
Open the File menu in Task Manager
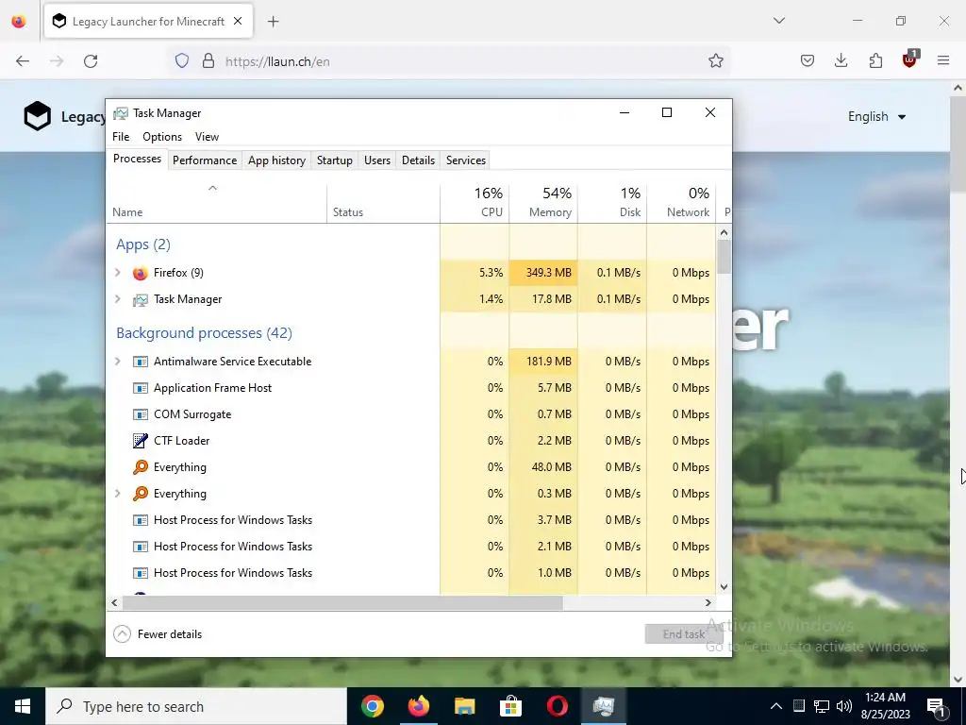121,137
